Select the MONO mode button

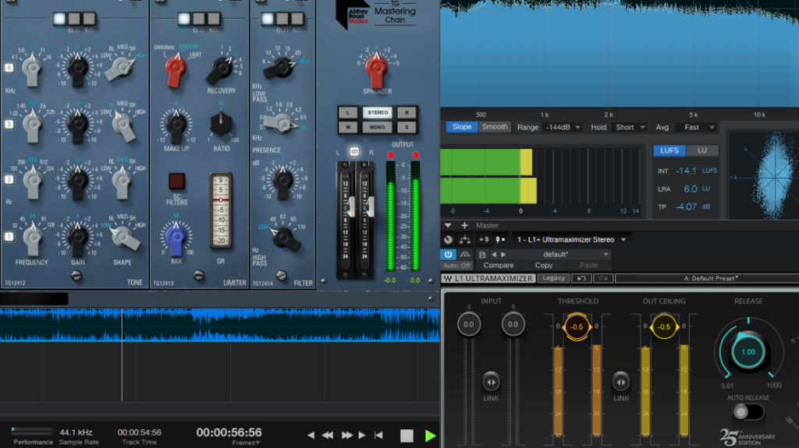[x=378, y=127]
